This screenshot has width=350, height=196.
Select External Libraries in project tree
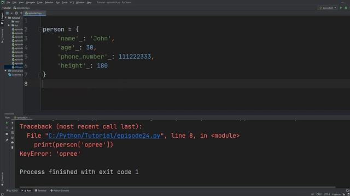(x=16, y=71)
